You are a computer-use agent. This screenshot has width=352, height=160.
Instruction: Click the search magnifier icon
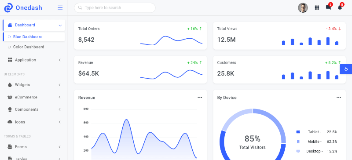[x=80, y=7]
